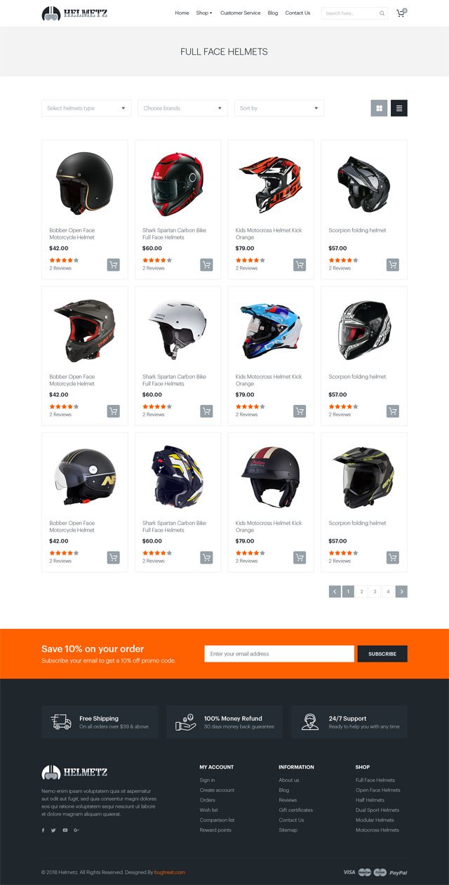
Task: Open the shopping cart icon in header
Action: [401, 13]
